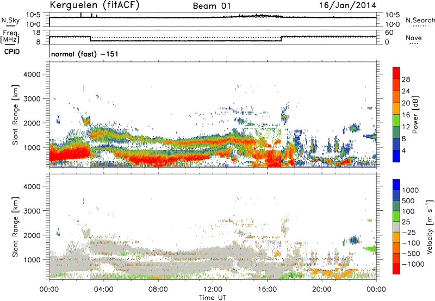Select the "N.Search" legend label
This screenshot has width=435, height=301.
[x=420, y=20]
